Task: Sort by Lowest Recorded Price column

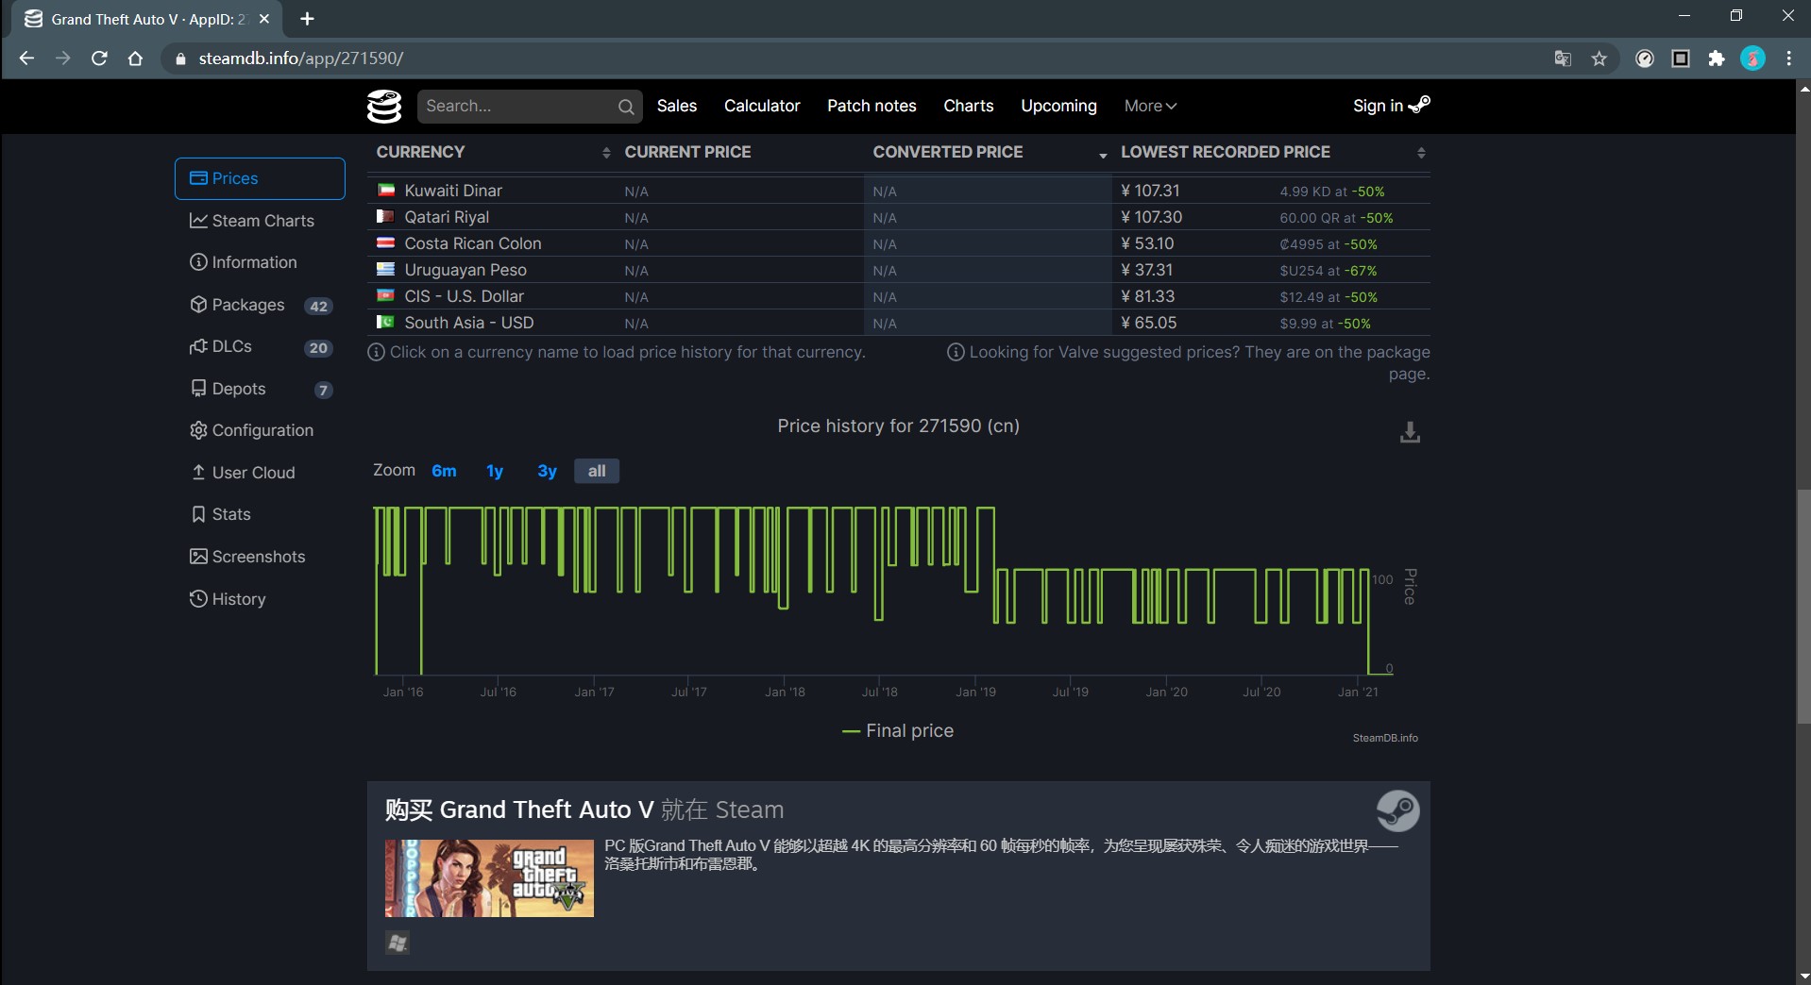Action: tap(1271, 152)
